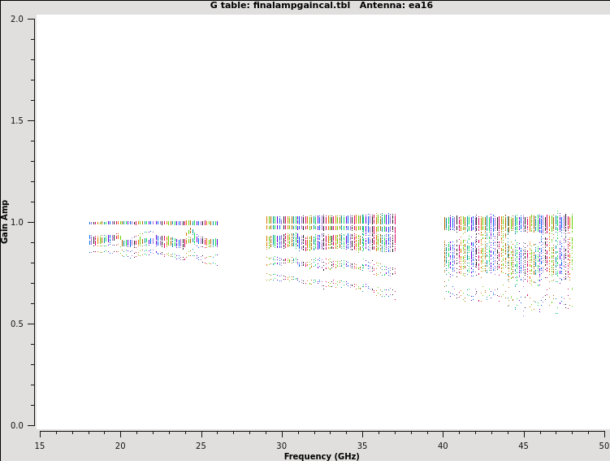Click the 0.5 tick label on y-axis
Image resolution: width=610 pixels, height=461 pixels.
click(x=16, y=324)
